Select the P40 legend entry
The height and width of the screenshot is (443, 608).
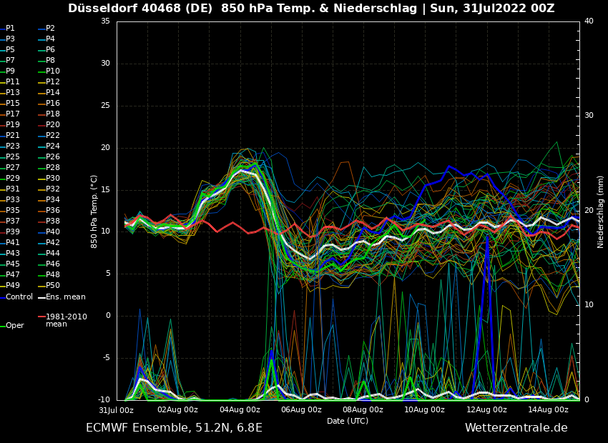(x=52, y=232)
